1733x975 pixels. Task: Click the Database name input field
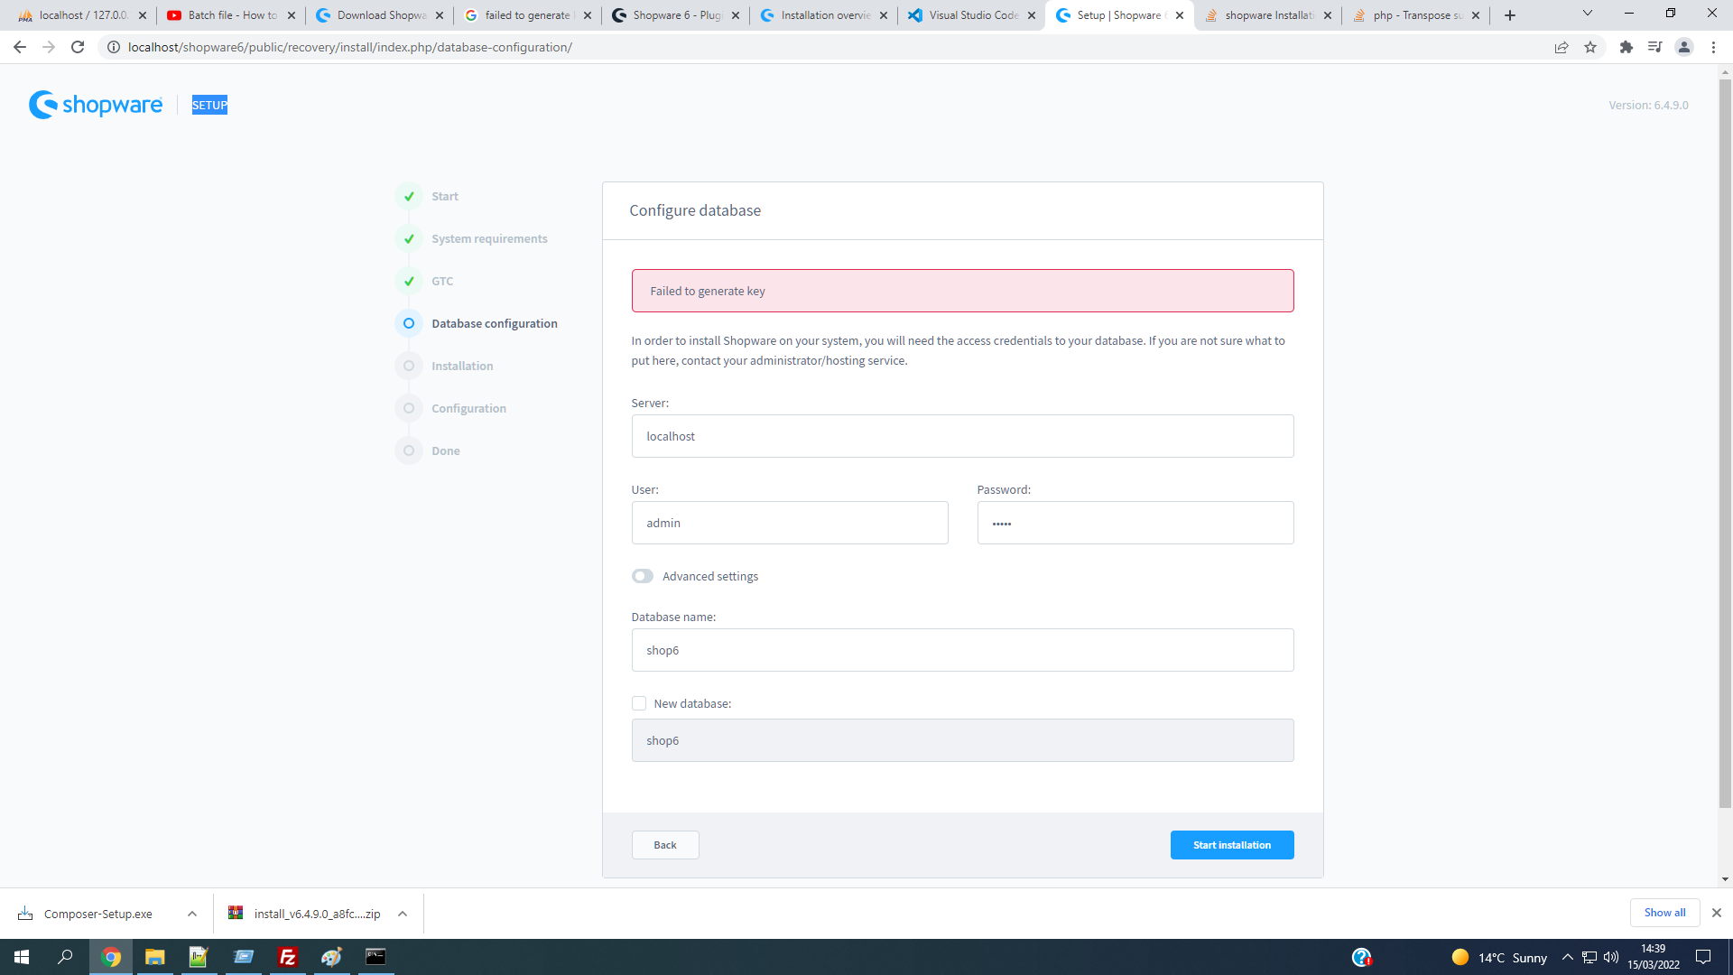(x=962, y=650)
